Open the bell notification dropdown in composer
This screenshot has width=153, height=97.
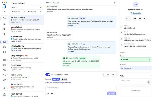(x=114, y=75)
